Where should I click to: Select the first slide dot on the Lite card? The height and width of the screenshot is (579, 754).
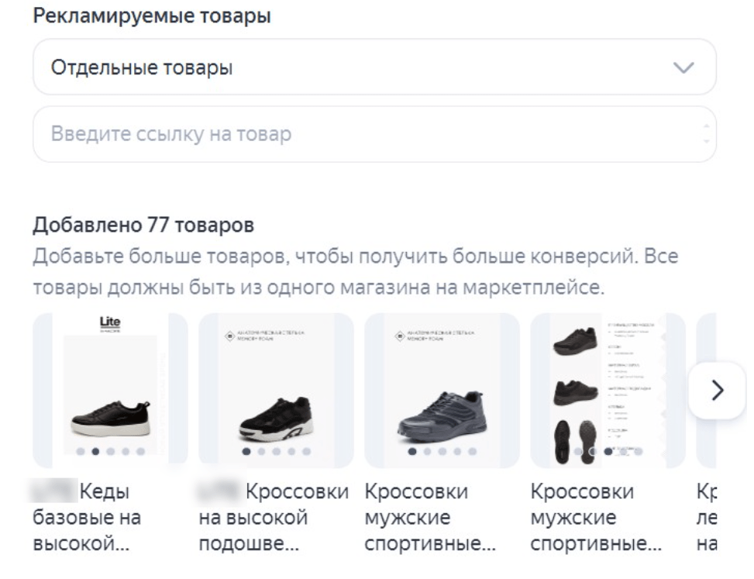pyautogui.click(x=81, y=450)
